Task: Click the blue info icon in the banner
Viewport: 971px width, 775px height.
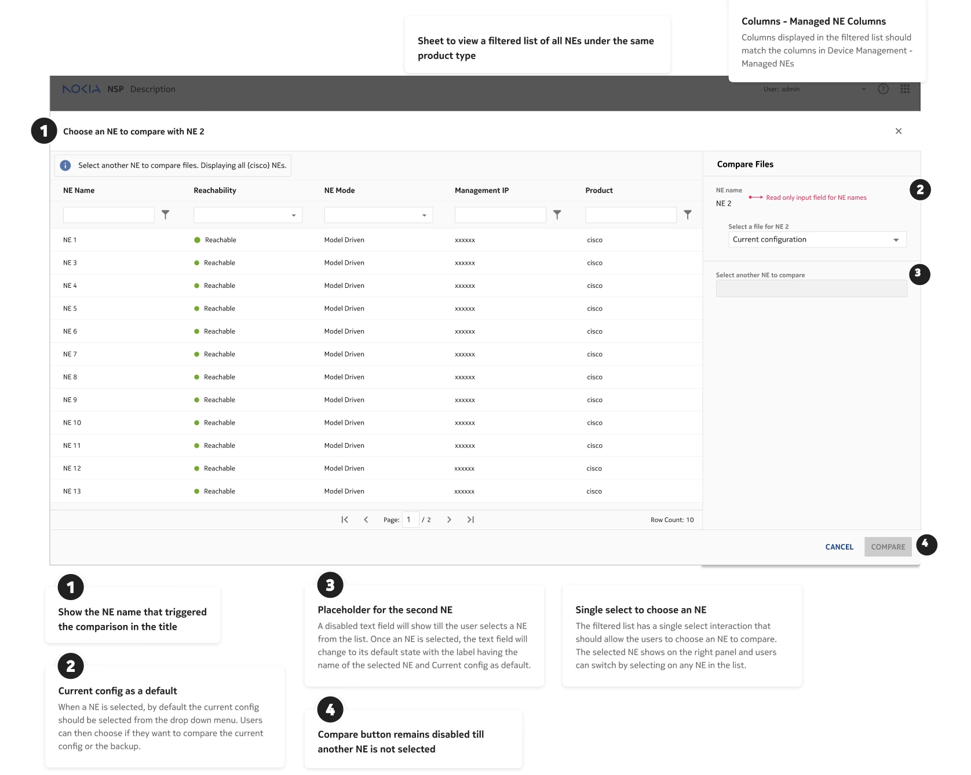Action: [65, 166]
